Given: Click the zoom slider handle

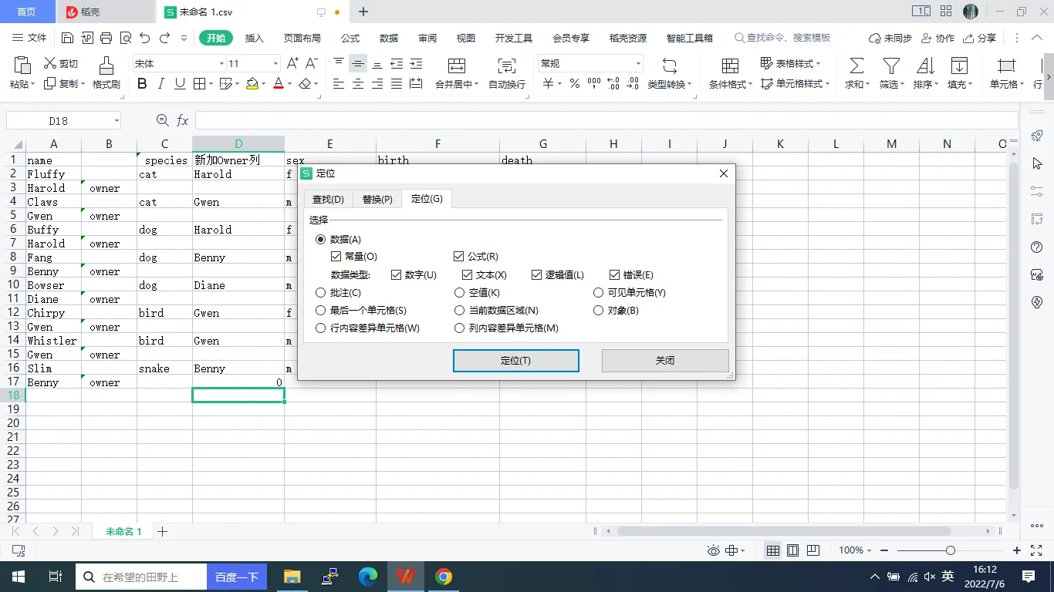Looking at the screenshot, I should pos(950,550).
